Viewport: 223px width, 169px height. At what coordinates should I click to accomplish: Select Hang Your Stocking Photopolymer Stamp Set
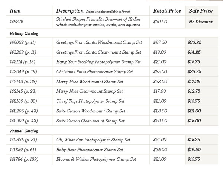tap(98, 62)
